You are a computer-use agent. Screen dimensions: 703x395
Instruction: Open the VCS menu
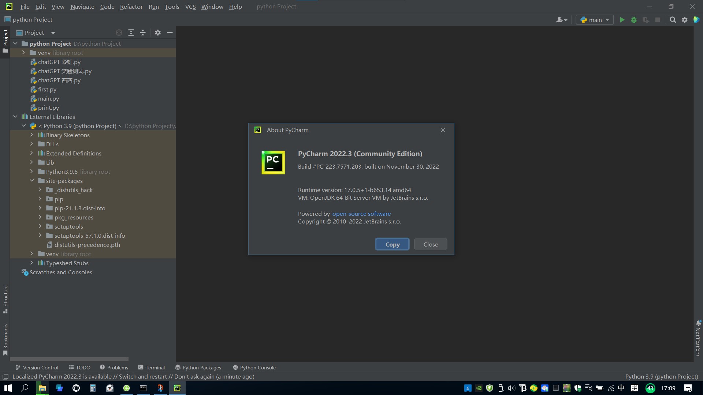(x=190, y=7)
